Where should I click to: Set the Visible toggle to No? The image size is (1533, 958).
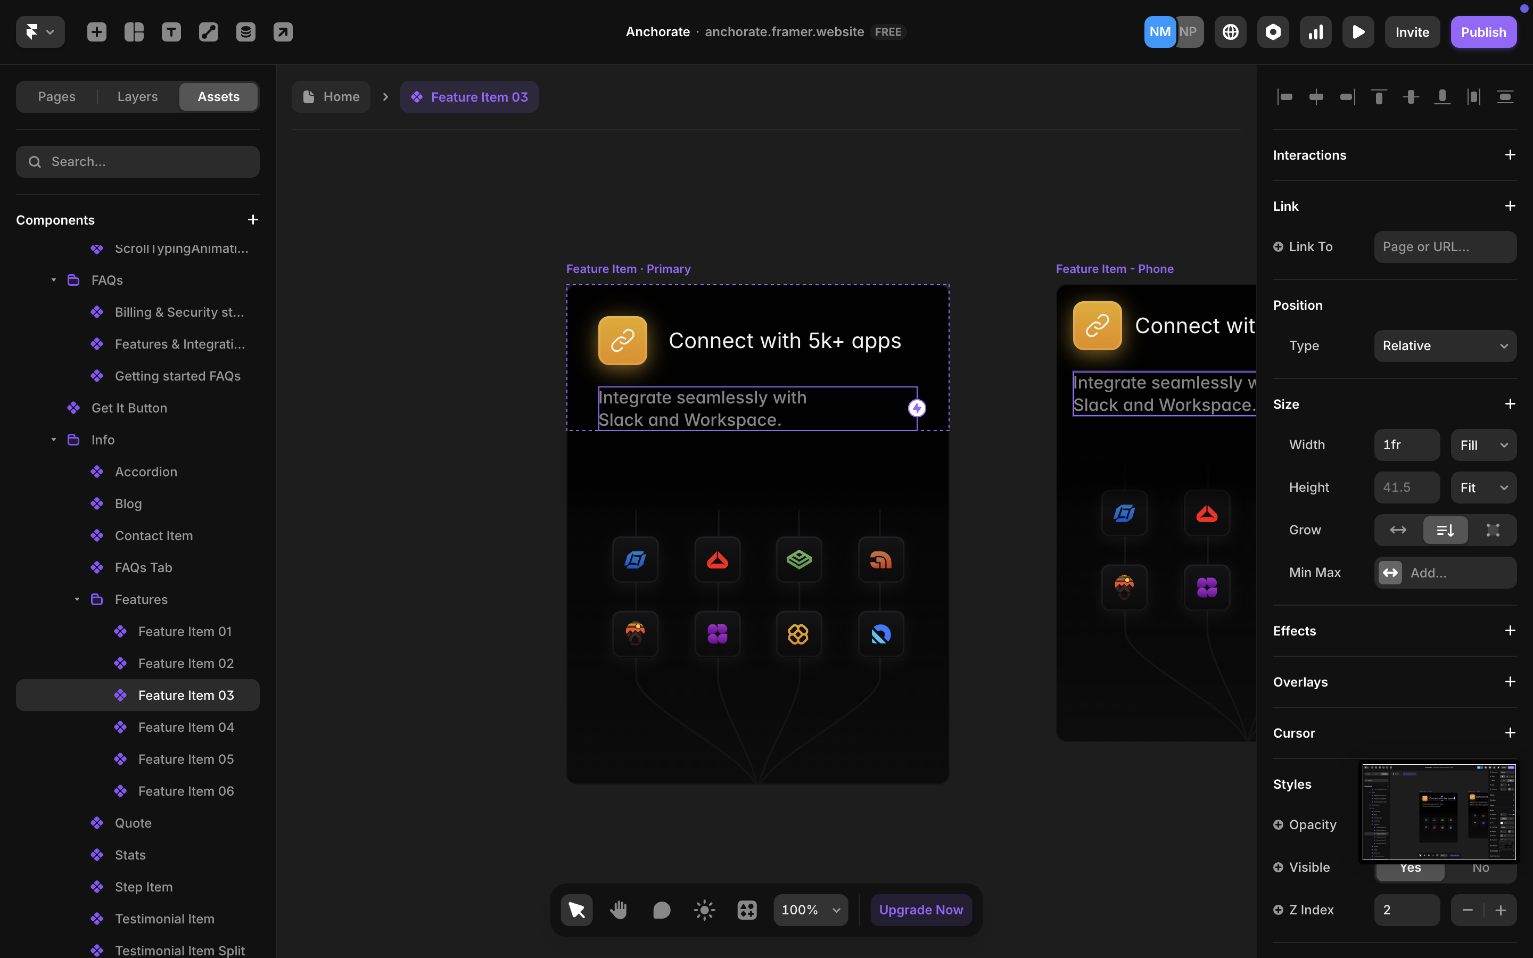tap(1481, 868)
